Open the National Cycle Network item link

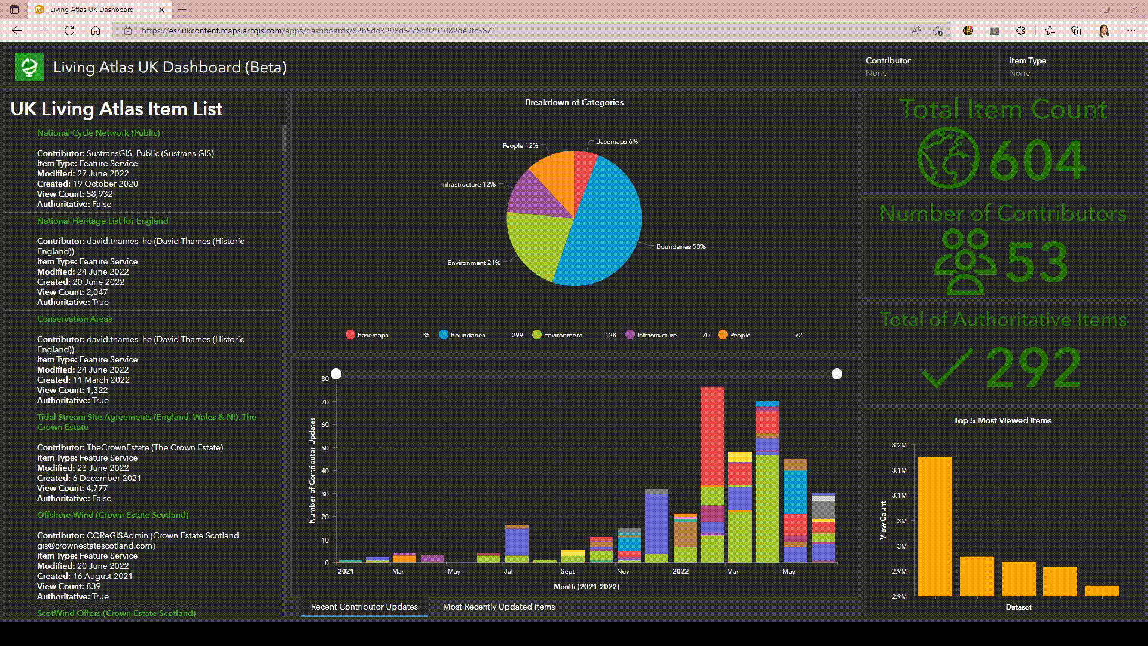pyautogui.click(x=98, y=133)
